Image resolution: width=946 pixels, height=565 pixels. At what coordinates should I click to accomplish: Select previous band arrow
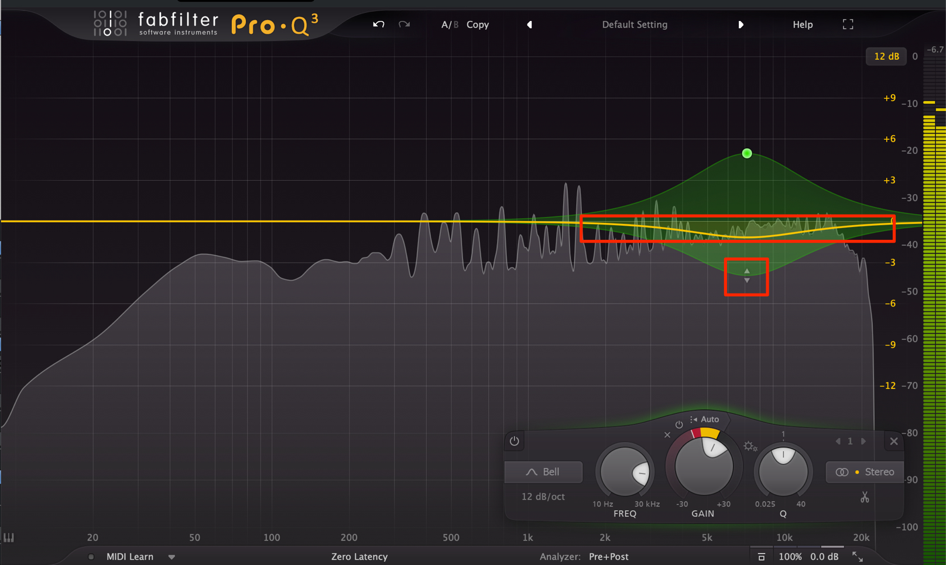click(x=838, y=441)
